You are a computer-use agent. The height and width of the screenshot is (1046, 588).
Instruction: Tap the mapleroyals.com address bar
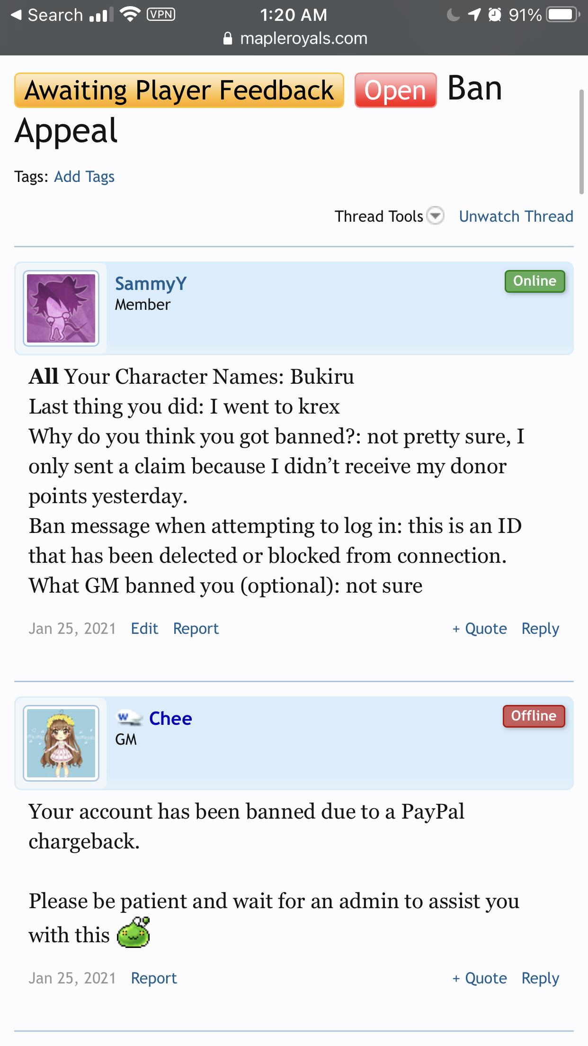(x=303, y=38)
